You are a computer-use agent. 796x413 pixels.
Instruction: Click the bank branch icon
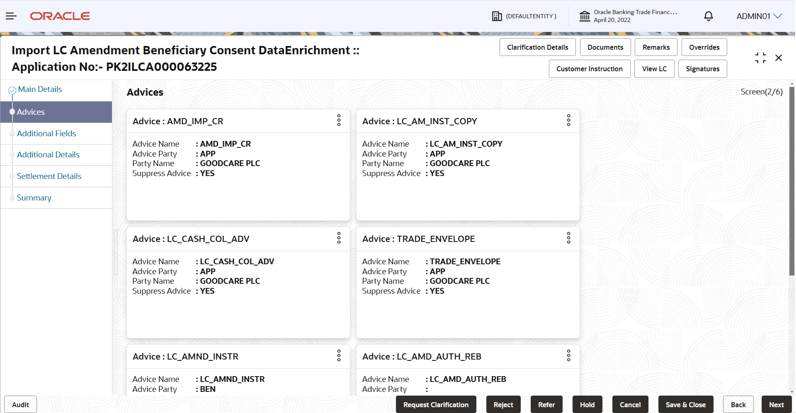click(x=585, y=16)
